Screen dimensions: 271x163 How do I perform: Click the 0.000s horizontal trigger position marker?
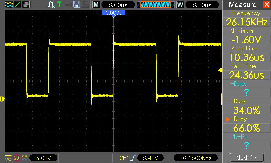113,13
